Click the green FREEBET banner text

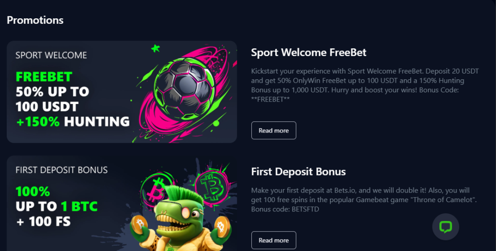[44, 77]
